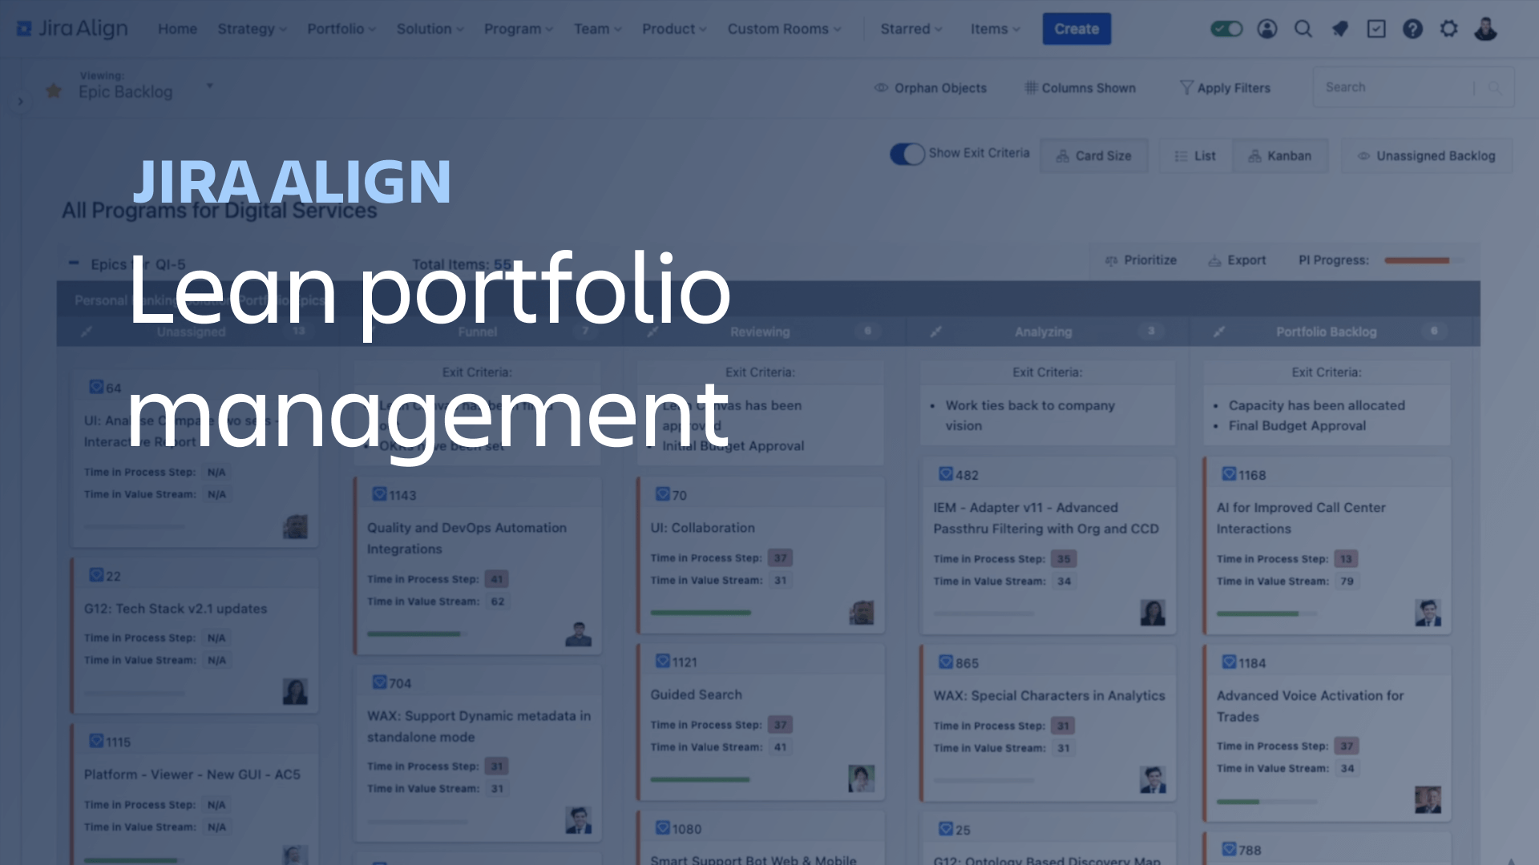Viewport: 1539px width, 865px height.
Task: Toggle the dark mode switch top-right
Action: click(1228, 29)
